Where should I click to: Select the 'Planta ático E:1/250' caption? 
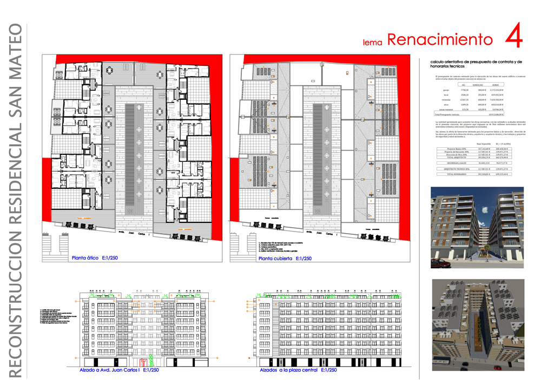[x=94, y=258]
